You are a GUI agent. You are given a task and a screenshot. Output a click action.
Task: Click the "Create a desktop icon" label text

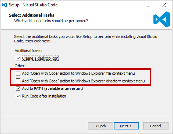tap(40, 58)
